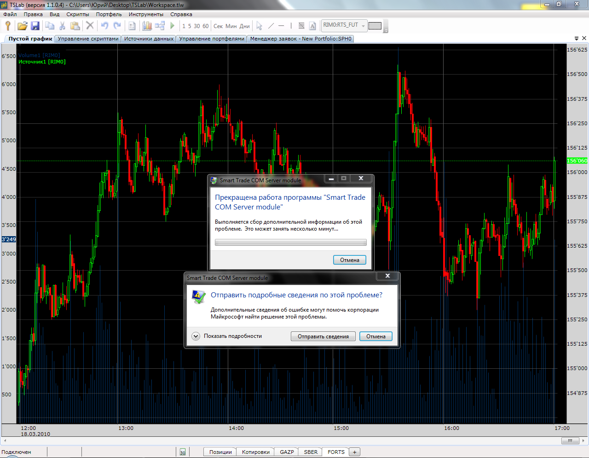Open the Вид menu
Screen dimensions: 589x458
pos(55,14)
